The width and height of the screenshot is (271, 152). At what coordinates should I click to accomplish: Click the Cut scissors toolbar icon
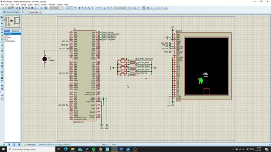pyautogui.click(x=105, y=8)
